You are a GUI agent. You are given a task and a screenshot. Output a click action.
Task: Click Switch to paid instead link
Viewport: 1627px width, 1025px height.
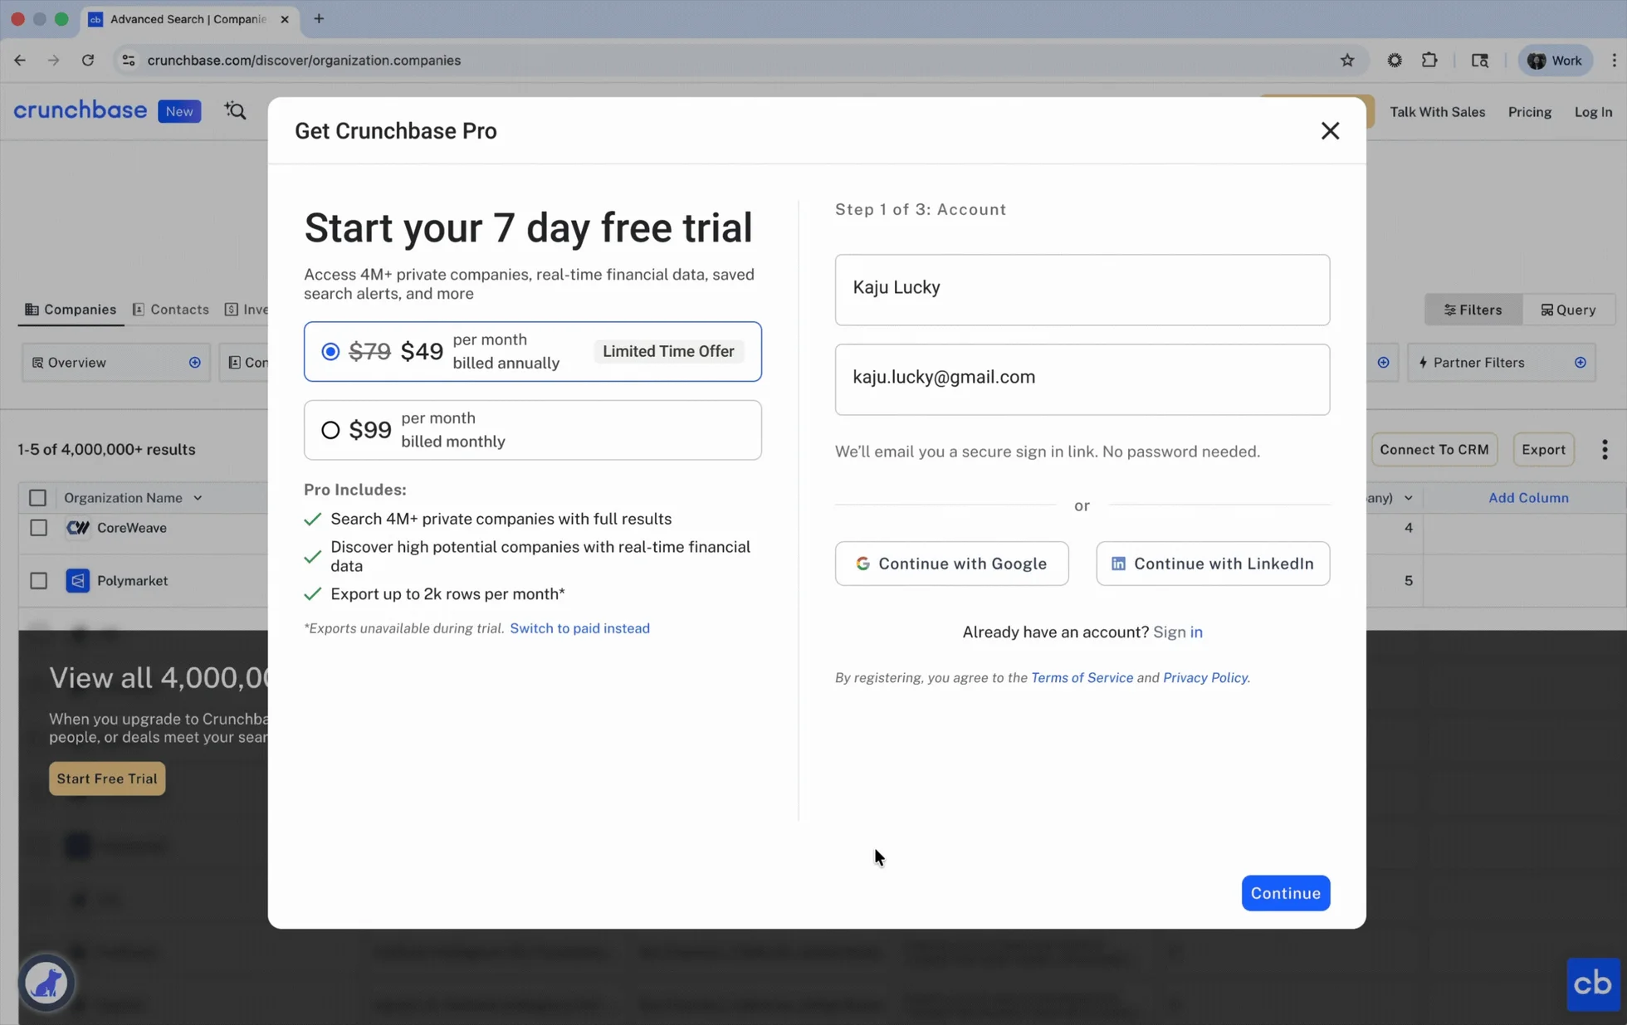[x=579, y=628]
